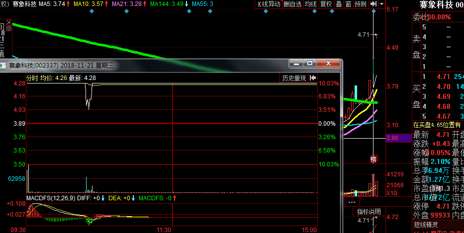Expand the toolbar dropdown triangle at top
Image resolution: width=464 pixels, height=233 pixels.
coord(381,4)
